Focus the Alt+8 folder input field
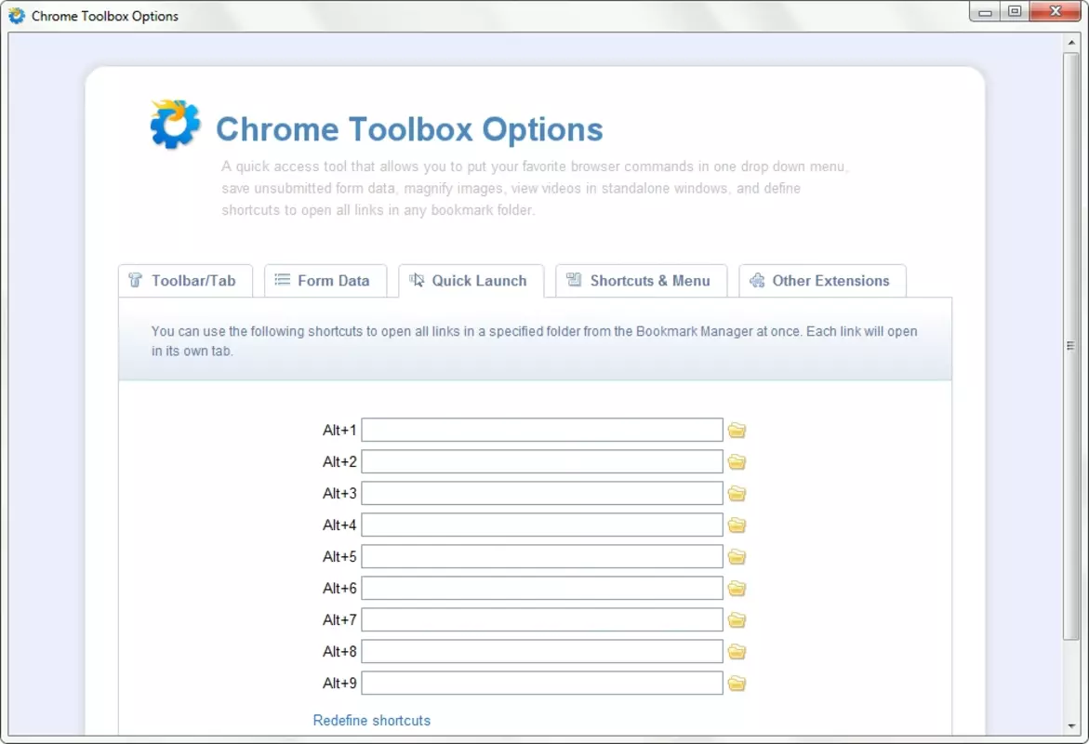The image size is (1089, 744). (x=542, y=651)
